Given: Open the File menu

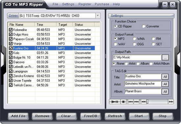Looking at the screenshot, I should point(55,4).
